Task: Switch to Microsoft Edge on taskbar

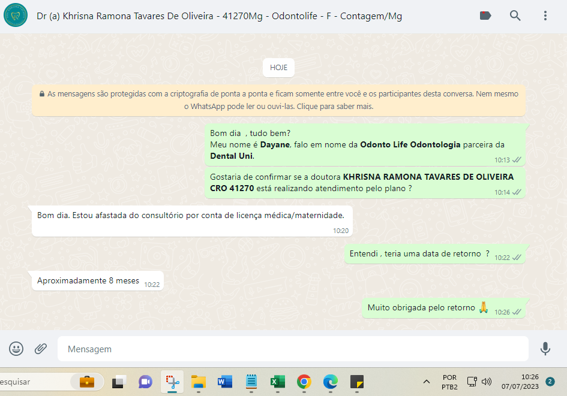Action: coord(331,382)
